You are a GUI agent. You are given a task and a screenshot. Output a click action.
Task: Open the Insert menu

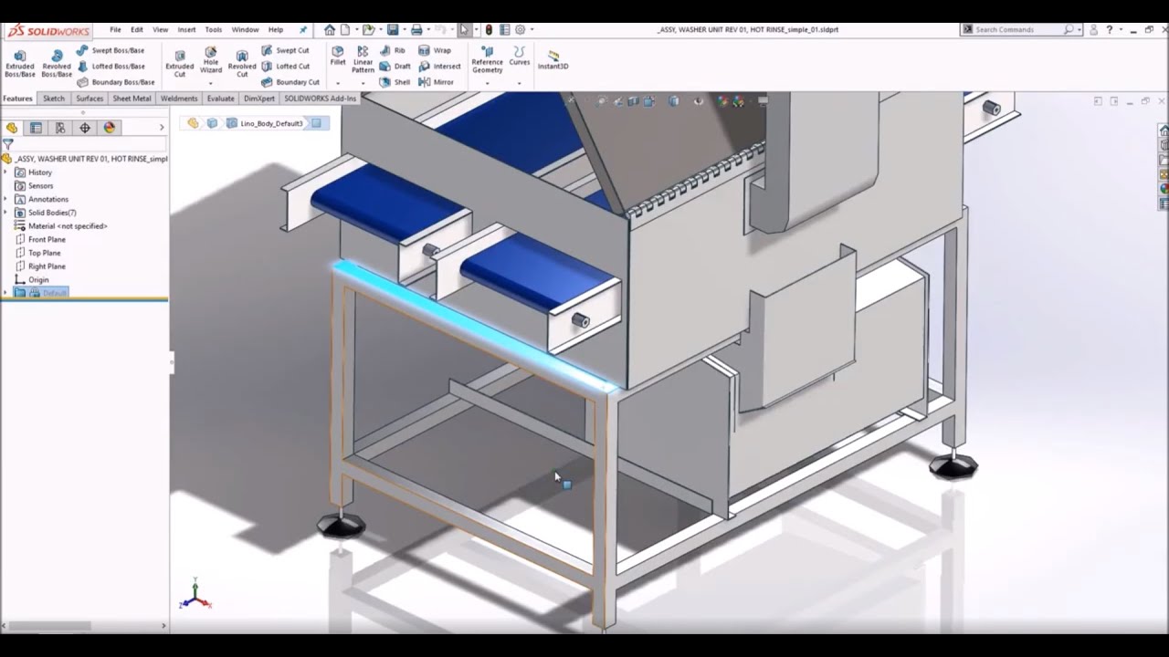[x=186, y=29]
